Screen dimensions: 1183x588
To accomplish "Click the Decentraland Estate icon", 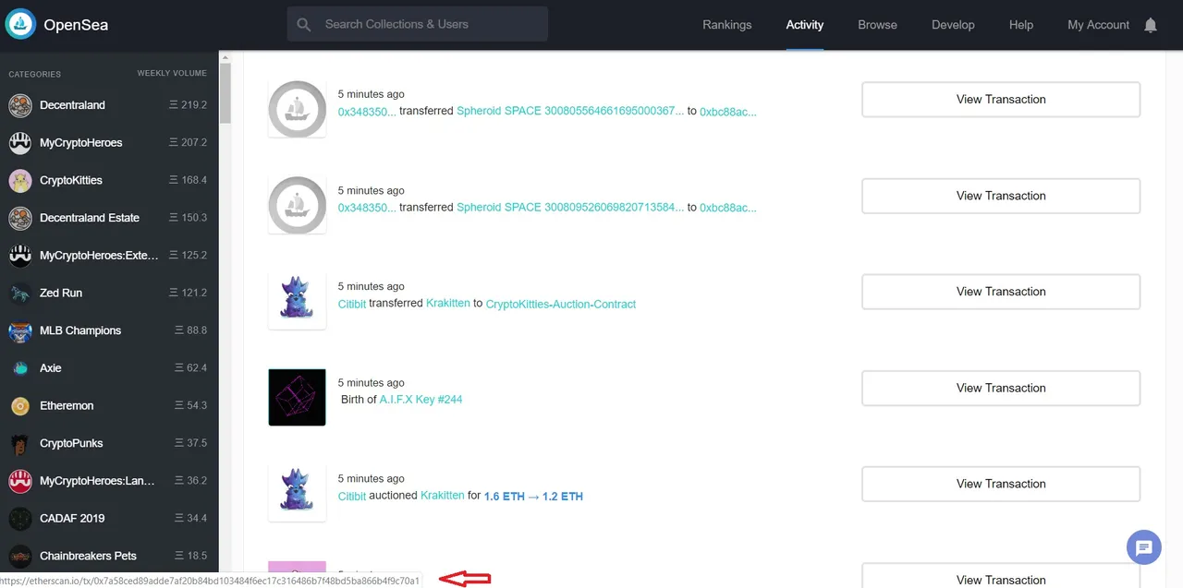I will pos(20,218).
